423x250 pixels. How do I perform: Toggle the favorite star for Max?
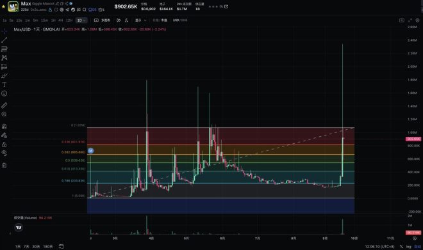pos(3,6)
